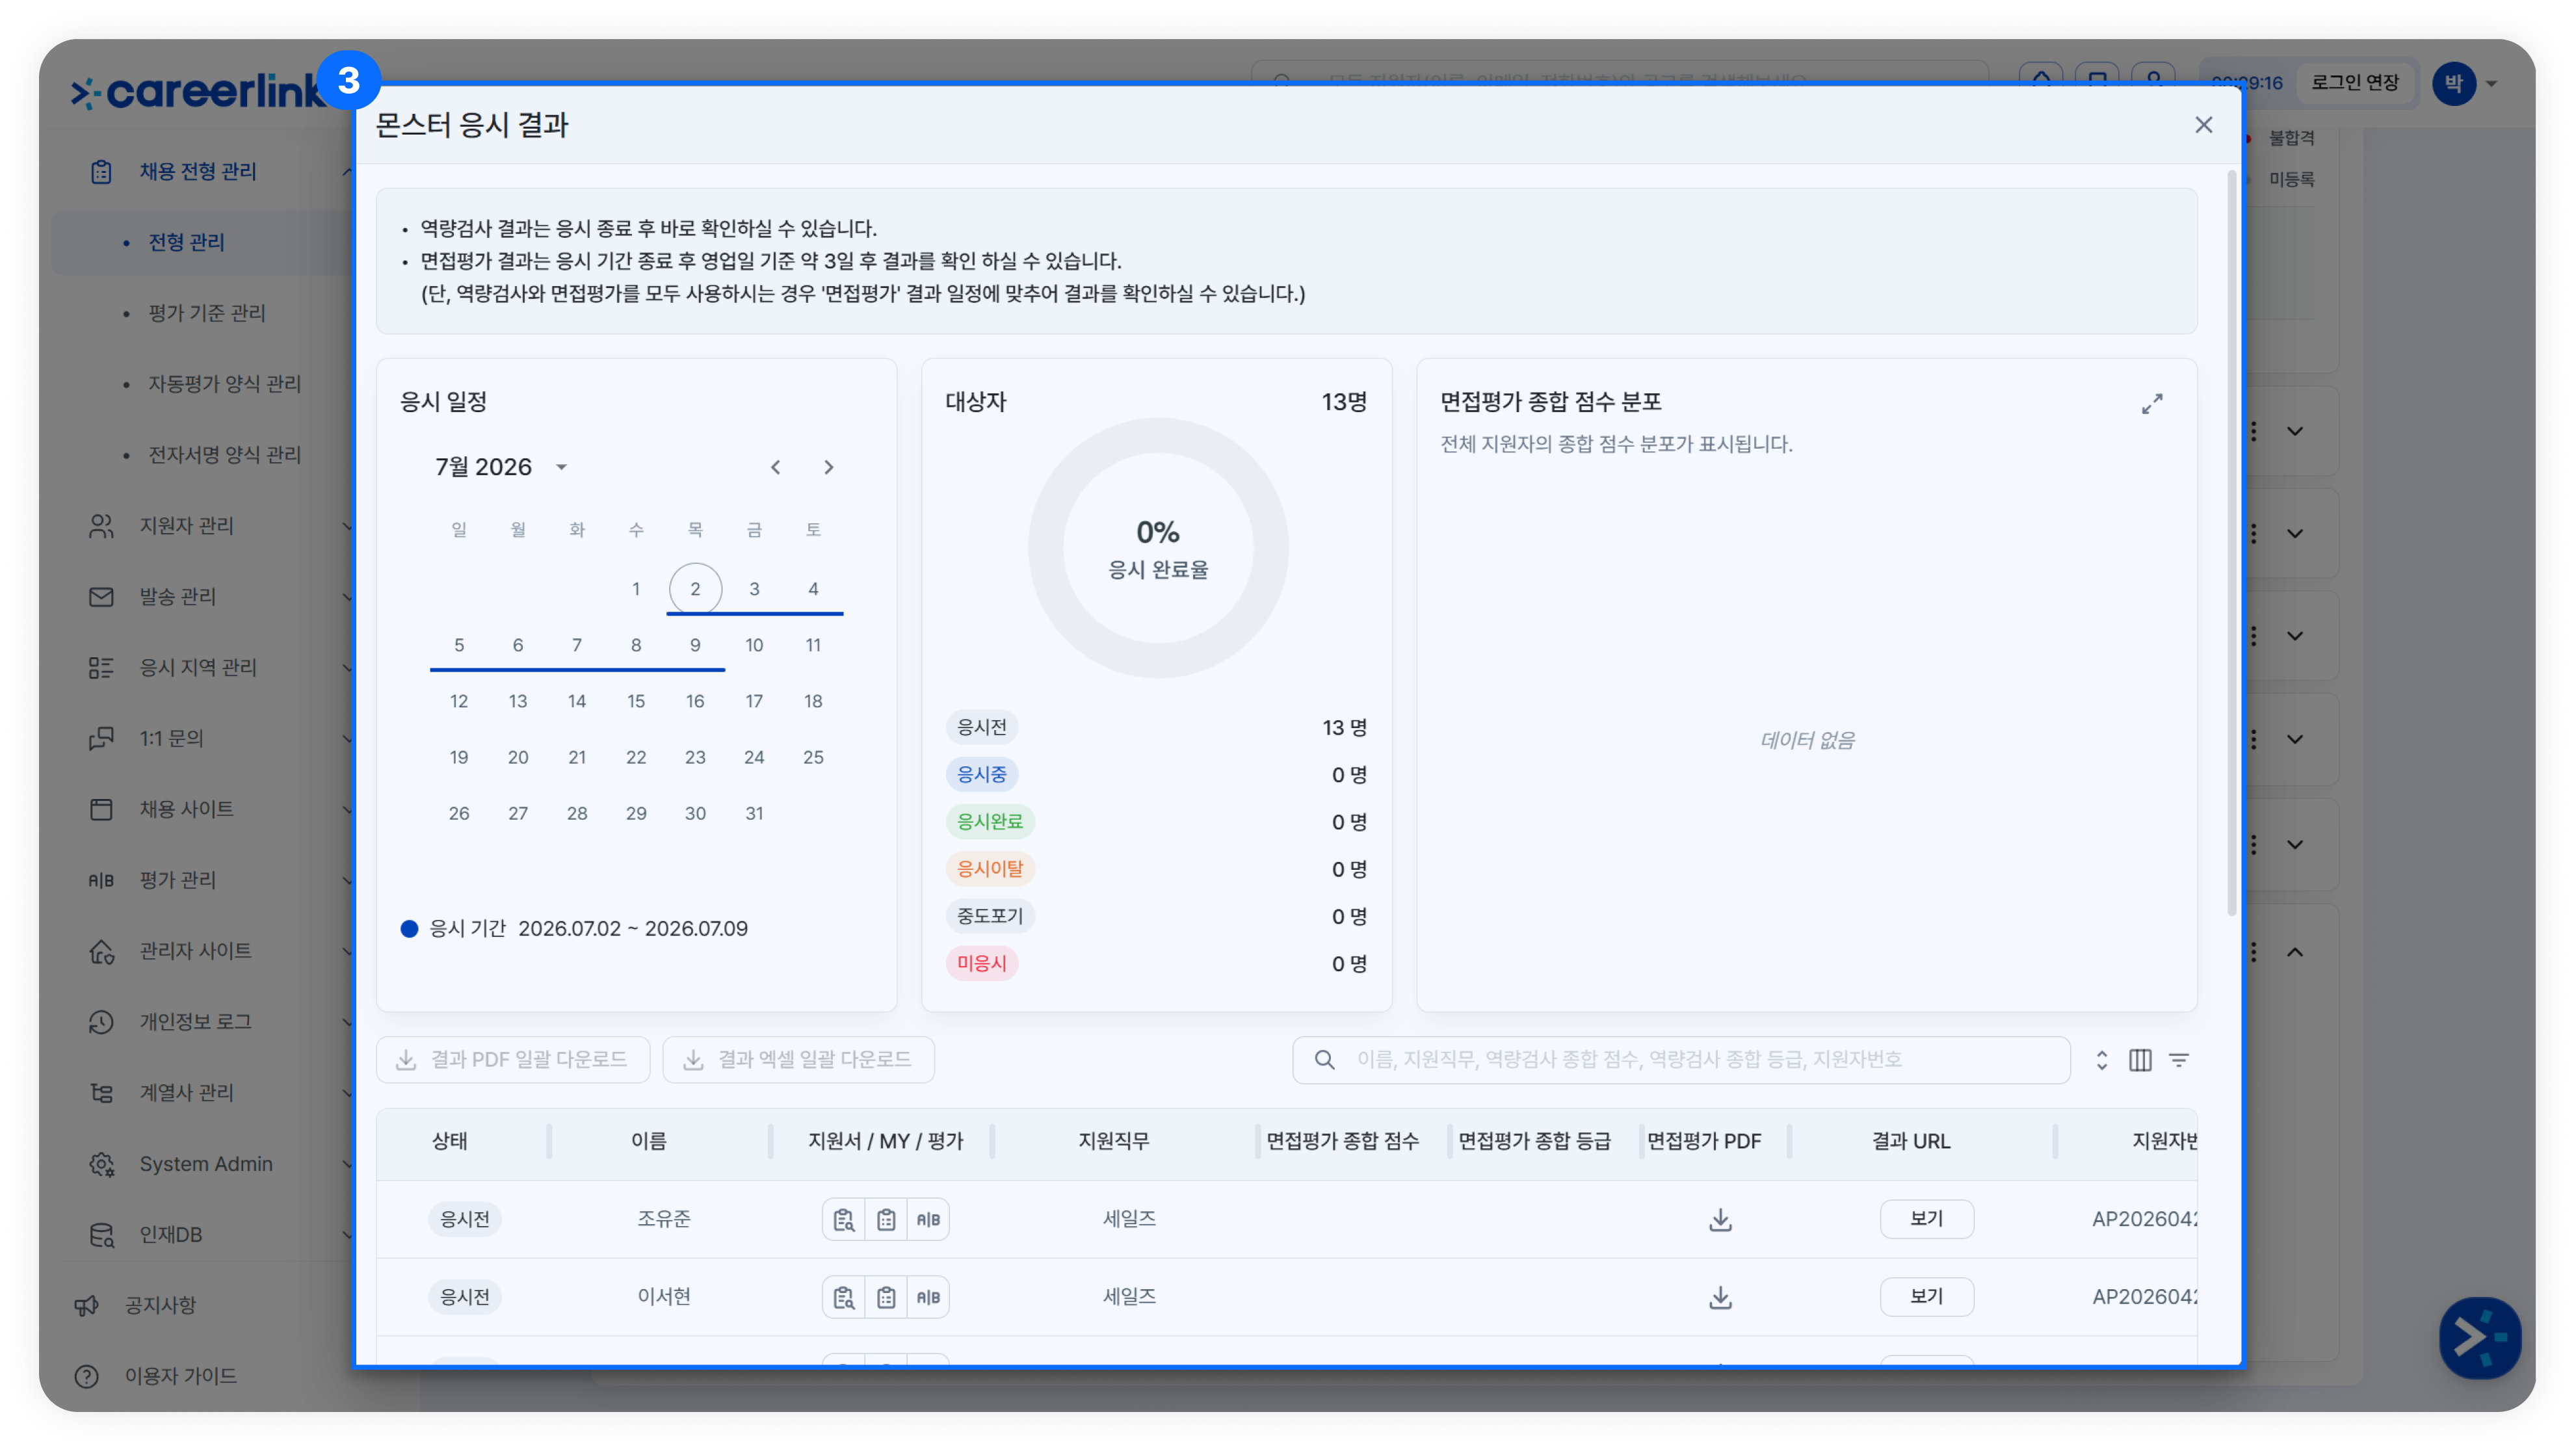Select 전형 관리 in sidebar

(x=186, y=242)
